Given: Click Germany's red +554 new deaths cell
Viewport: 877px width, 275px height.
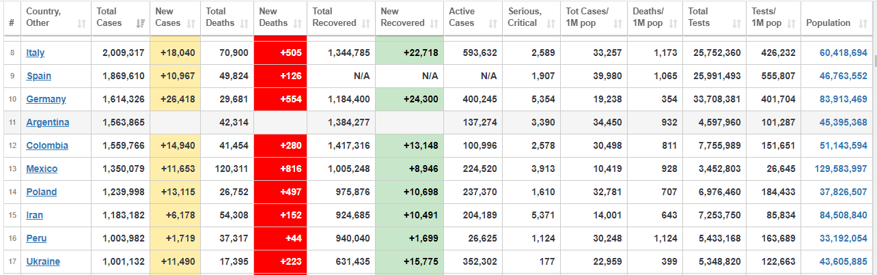Looking at the screenshot, I should (280, 99).
